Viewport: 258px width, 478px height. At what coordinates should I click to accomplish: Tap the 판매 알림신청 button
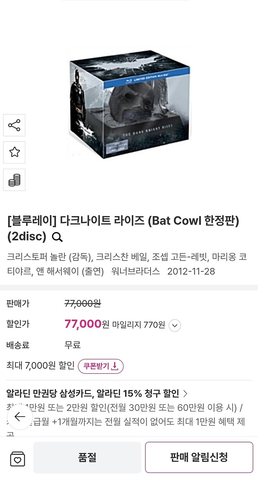[199, 457]
